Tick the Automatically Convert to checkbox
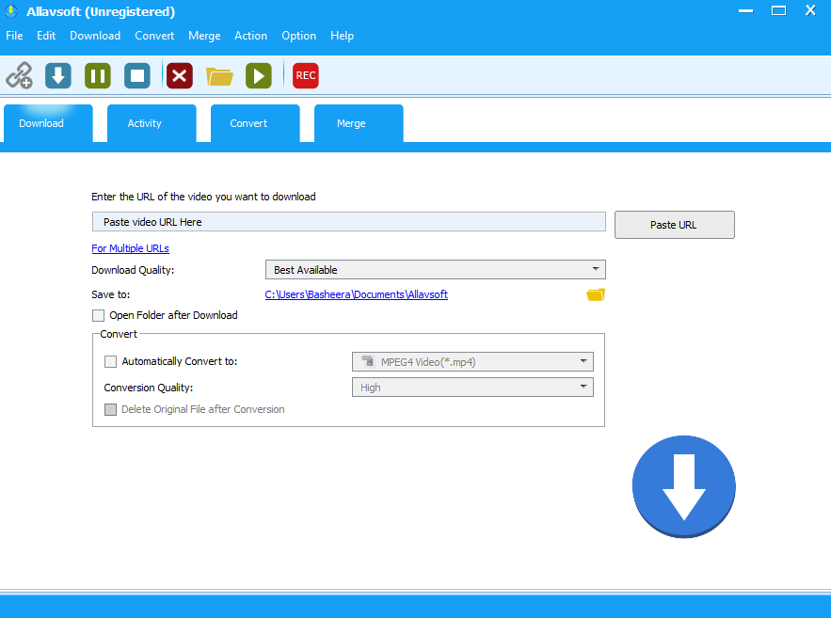The height and width of the screenshot is (618, 831). (x=110, y=362)
